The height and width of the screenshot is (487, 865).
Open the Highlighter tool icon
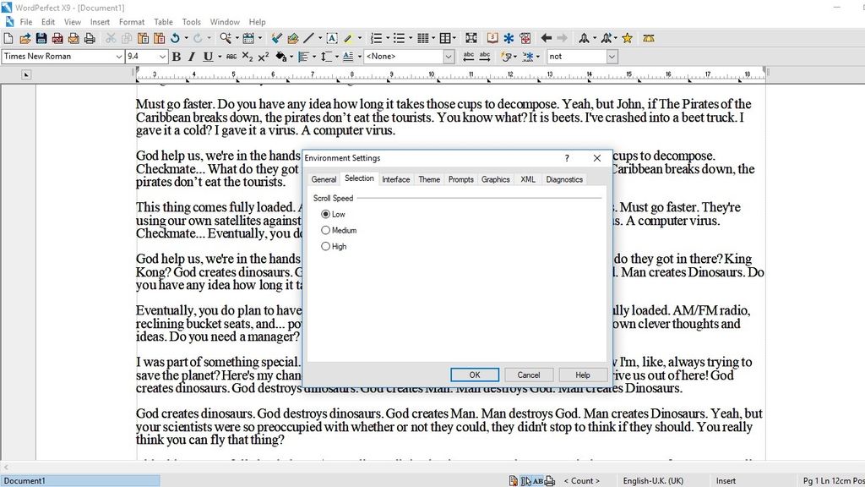[349, 37]
